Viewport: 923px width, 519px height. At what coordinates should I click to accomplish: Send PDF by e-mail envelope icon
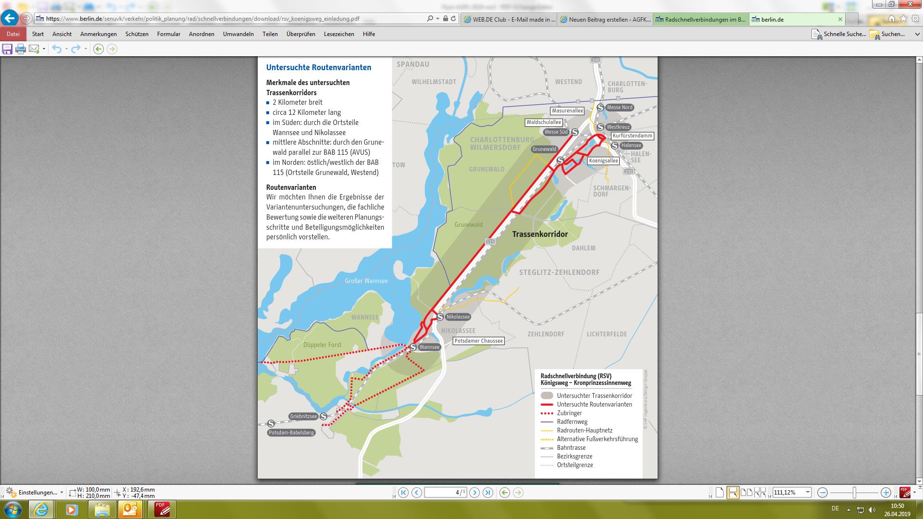pos(34,49)
